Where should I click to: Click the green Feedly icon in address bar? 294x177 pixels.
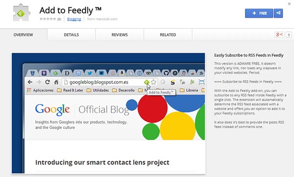click(147, 82)
